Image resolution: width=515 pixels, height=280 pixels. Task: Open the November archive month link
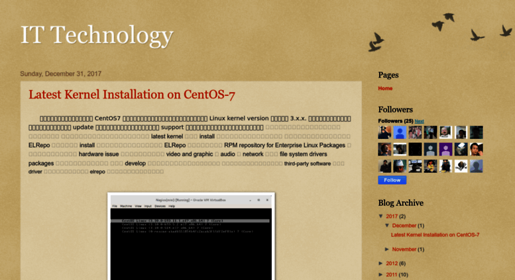(404, 250)
